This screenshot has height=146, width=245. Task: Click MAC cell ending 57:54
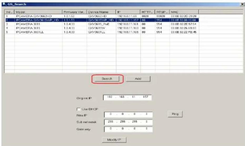click(x=183, y=24)
